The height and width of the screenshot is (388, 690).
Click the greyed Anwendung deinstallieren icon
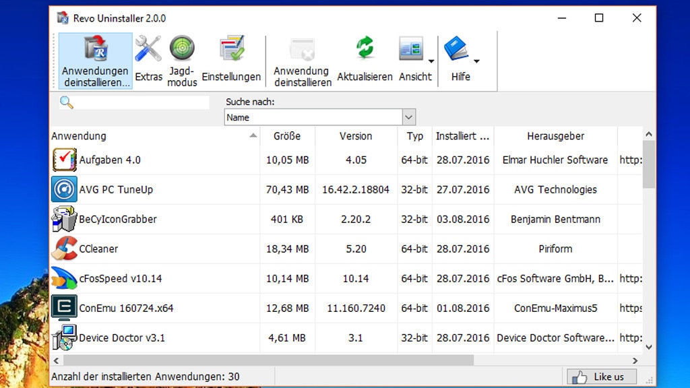pos(303,49)
